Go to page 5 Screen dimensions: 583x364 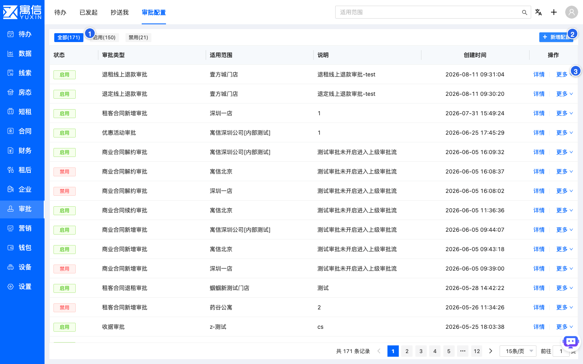point(449,351)
